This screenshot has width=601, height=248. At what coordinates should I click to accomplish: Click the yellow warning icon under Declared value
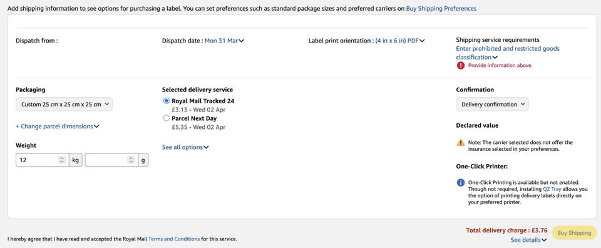[460, 143]
